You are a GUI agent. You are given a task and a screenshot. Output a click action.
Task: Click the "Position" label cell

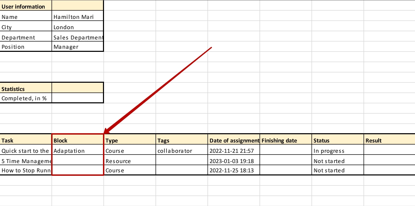[x=26, y=47]
